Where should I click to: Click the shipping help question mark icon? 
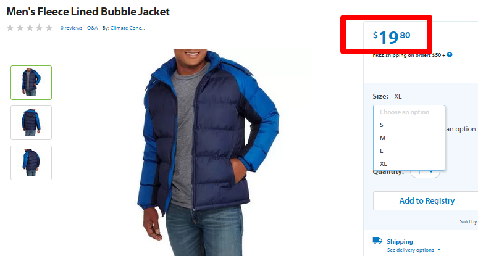click(450, 55)
